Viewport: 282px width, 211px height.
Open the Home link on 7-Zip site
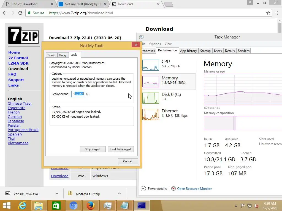[14, 52]
